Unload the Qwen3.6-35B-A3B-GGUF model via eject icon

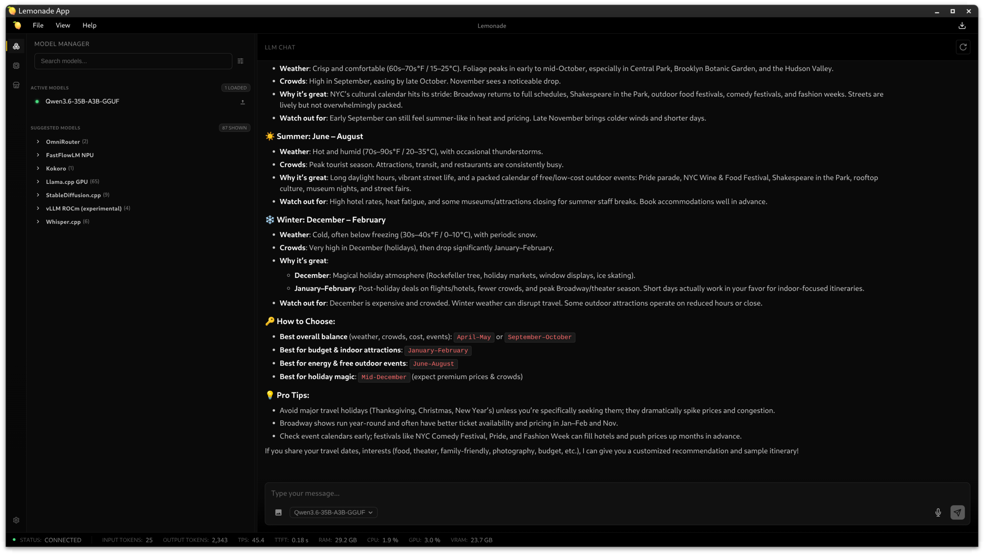click(243, 102)
